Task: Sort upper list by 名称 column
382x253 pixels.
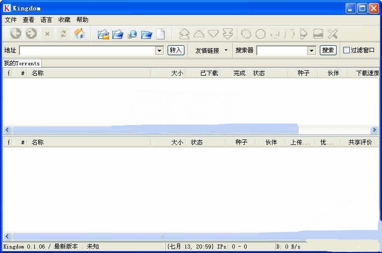Action: [x=89, y=73]
